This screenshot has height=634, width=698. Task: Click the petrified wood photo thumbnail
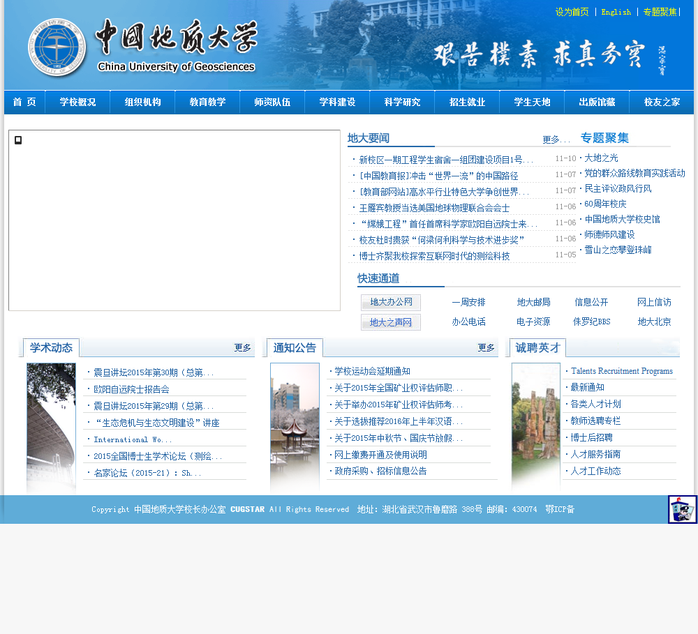pyautogui.click(x=536, y=428)
